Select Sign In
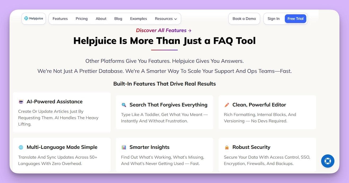This screenshot has width=349, height=183. coord(273,19)
